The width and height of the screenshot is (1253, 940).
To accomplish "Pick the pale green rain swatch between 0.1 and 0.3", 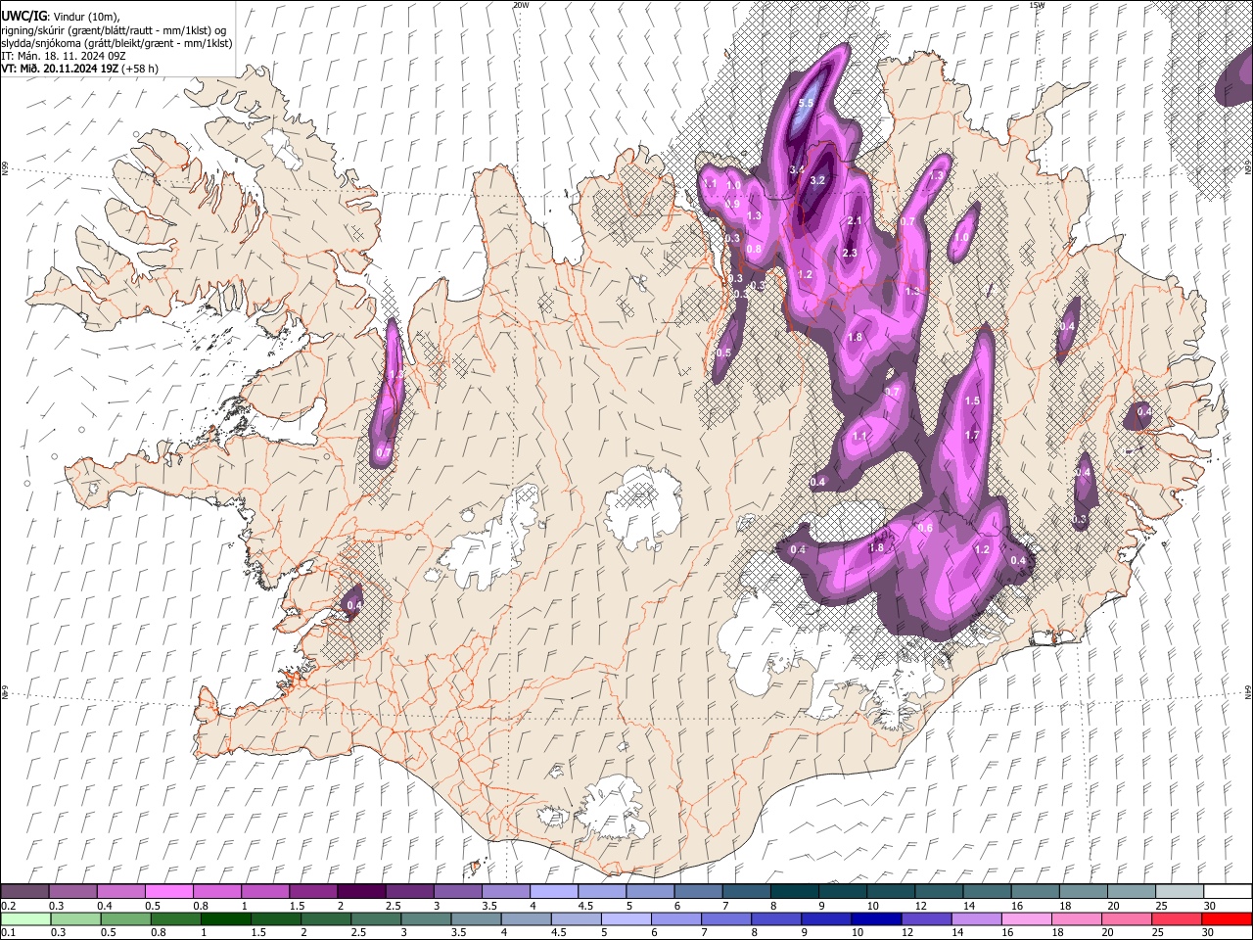I will click(24, 918).
